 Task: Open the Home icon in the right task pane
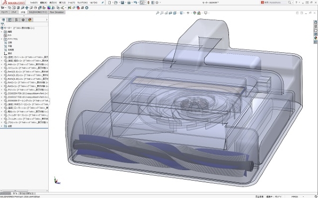[x=315, y=22]
